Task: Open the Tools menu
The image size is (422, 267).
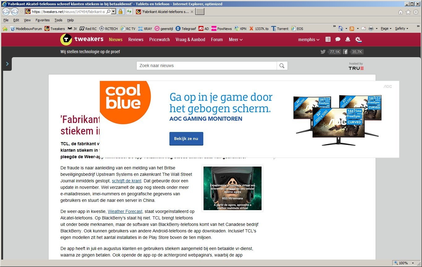Action: [x=58, y=20]
